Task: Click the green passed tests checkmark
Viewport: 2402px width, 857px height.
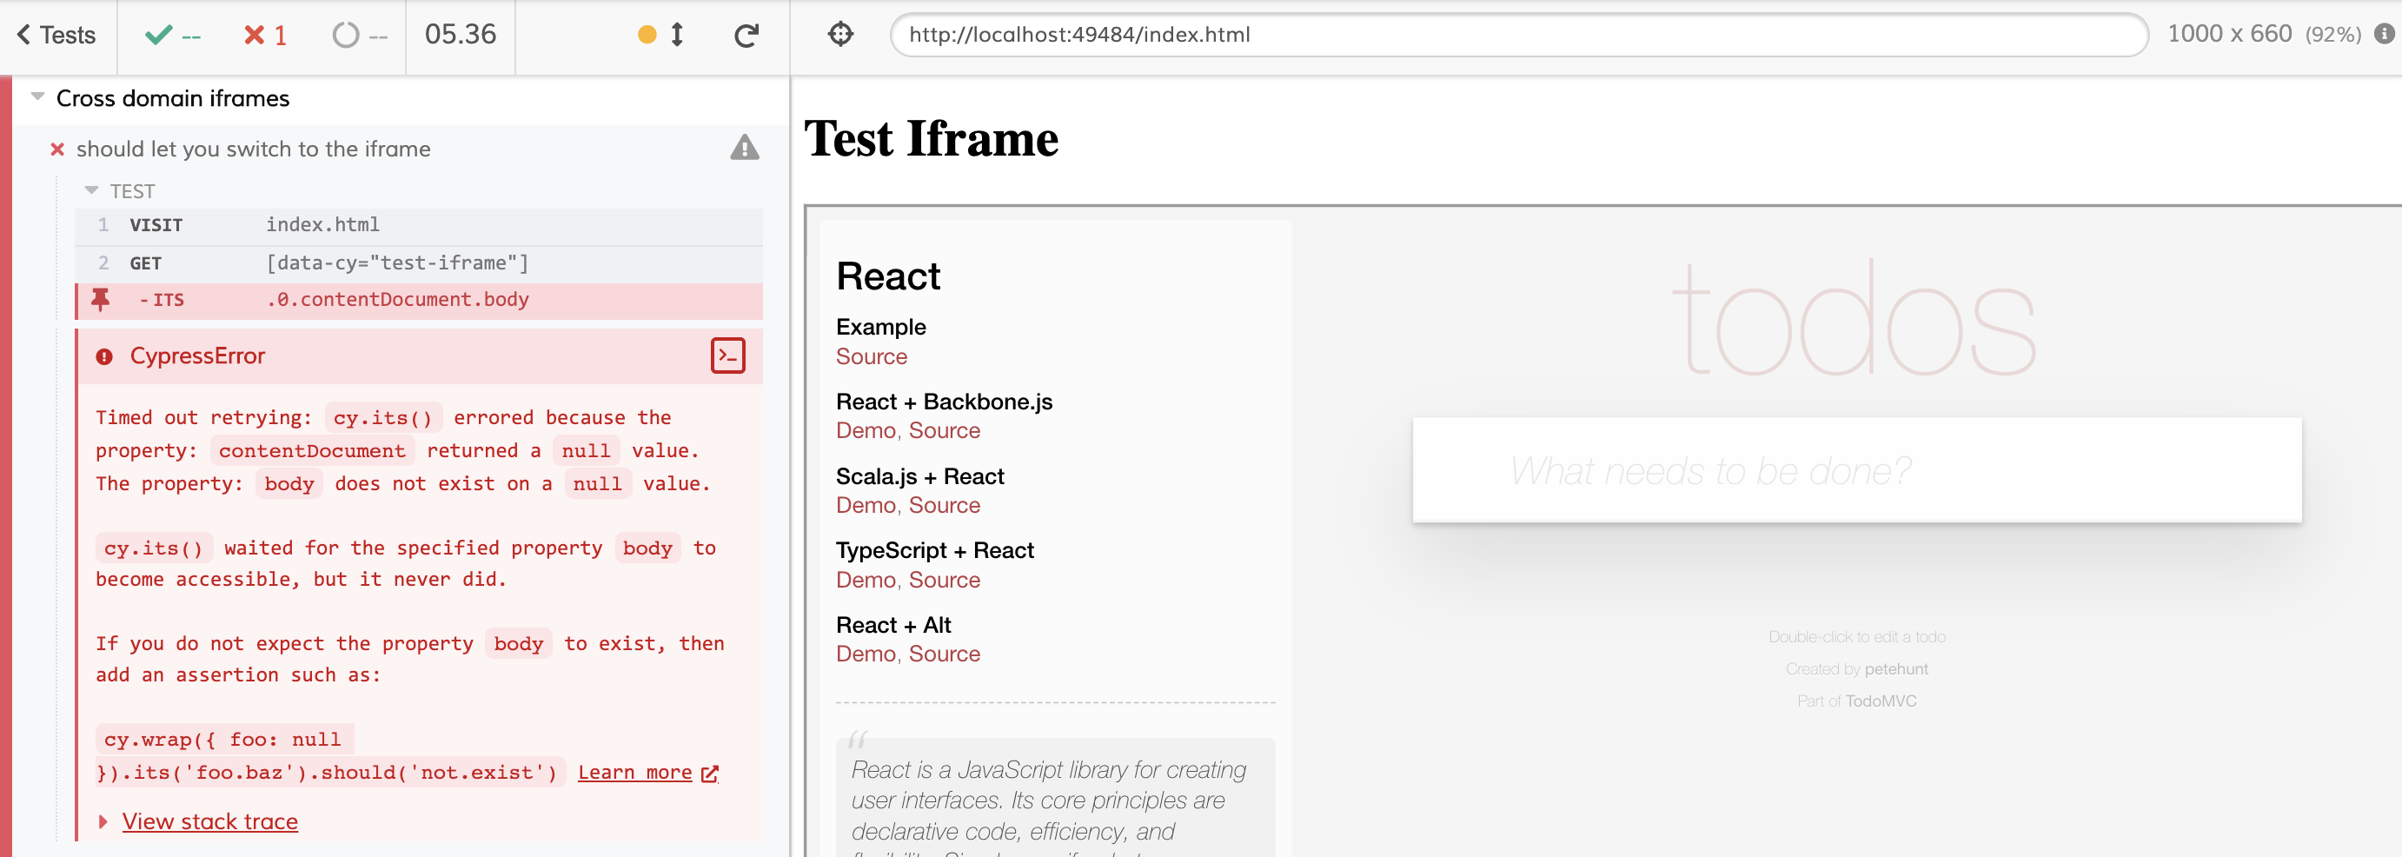Action: click(x=158, y=36)
